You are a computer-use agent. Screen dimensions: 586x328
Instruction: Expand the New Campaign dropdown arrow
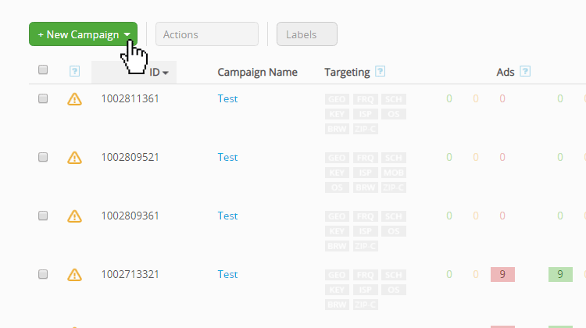pyautogui.click(x=127, y=34)
